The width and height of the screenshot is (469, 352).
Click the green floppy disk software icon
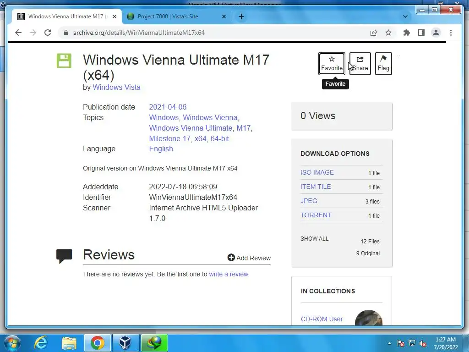click(x=64, y=60)
